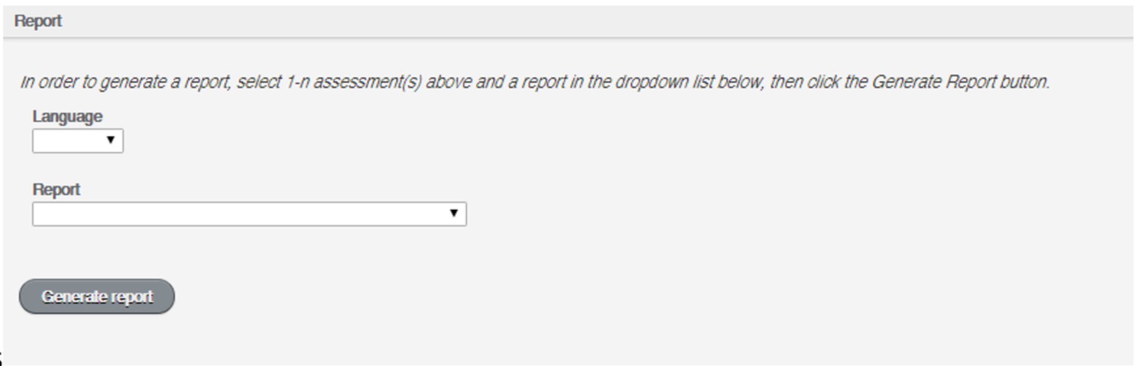This screenshot has width=1135, height=366.
Task: Click the Language field label
Action: [67, 116]
